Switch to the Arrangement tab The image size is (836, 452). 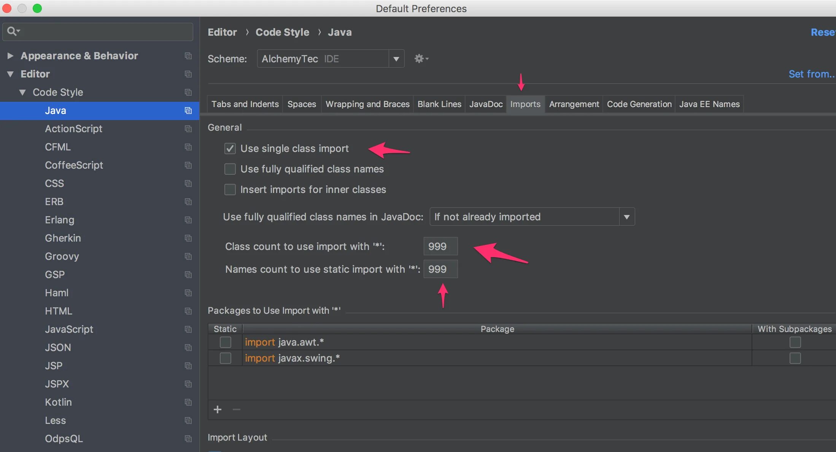click(x=574, y=104)
